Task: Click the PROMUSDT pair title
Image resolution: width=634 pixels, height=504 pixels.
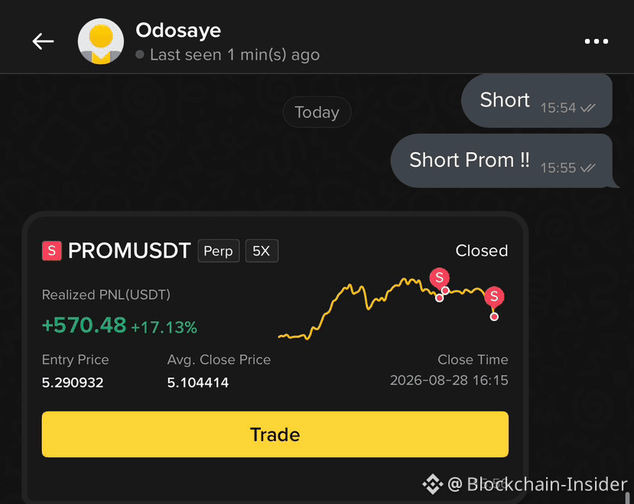Action: [129, 251]
